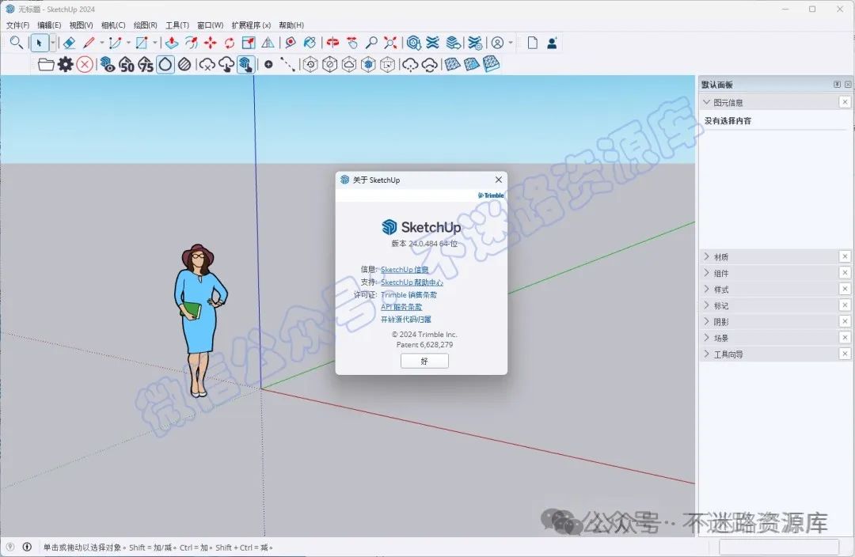Image resolution: width=855 pixels, height=557 pixels.
Task: Open the 编辑(E) menu
Action: [x=49, y=25]
